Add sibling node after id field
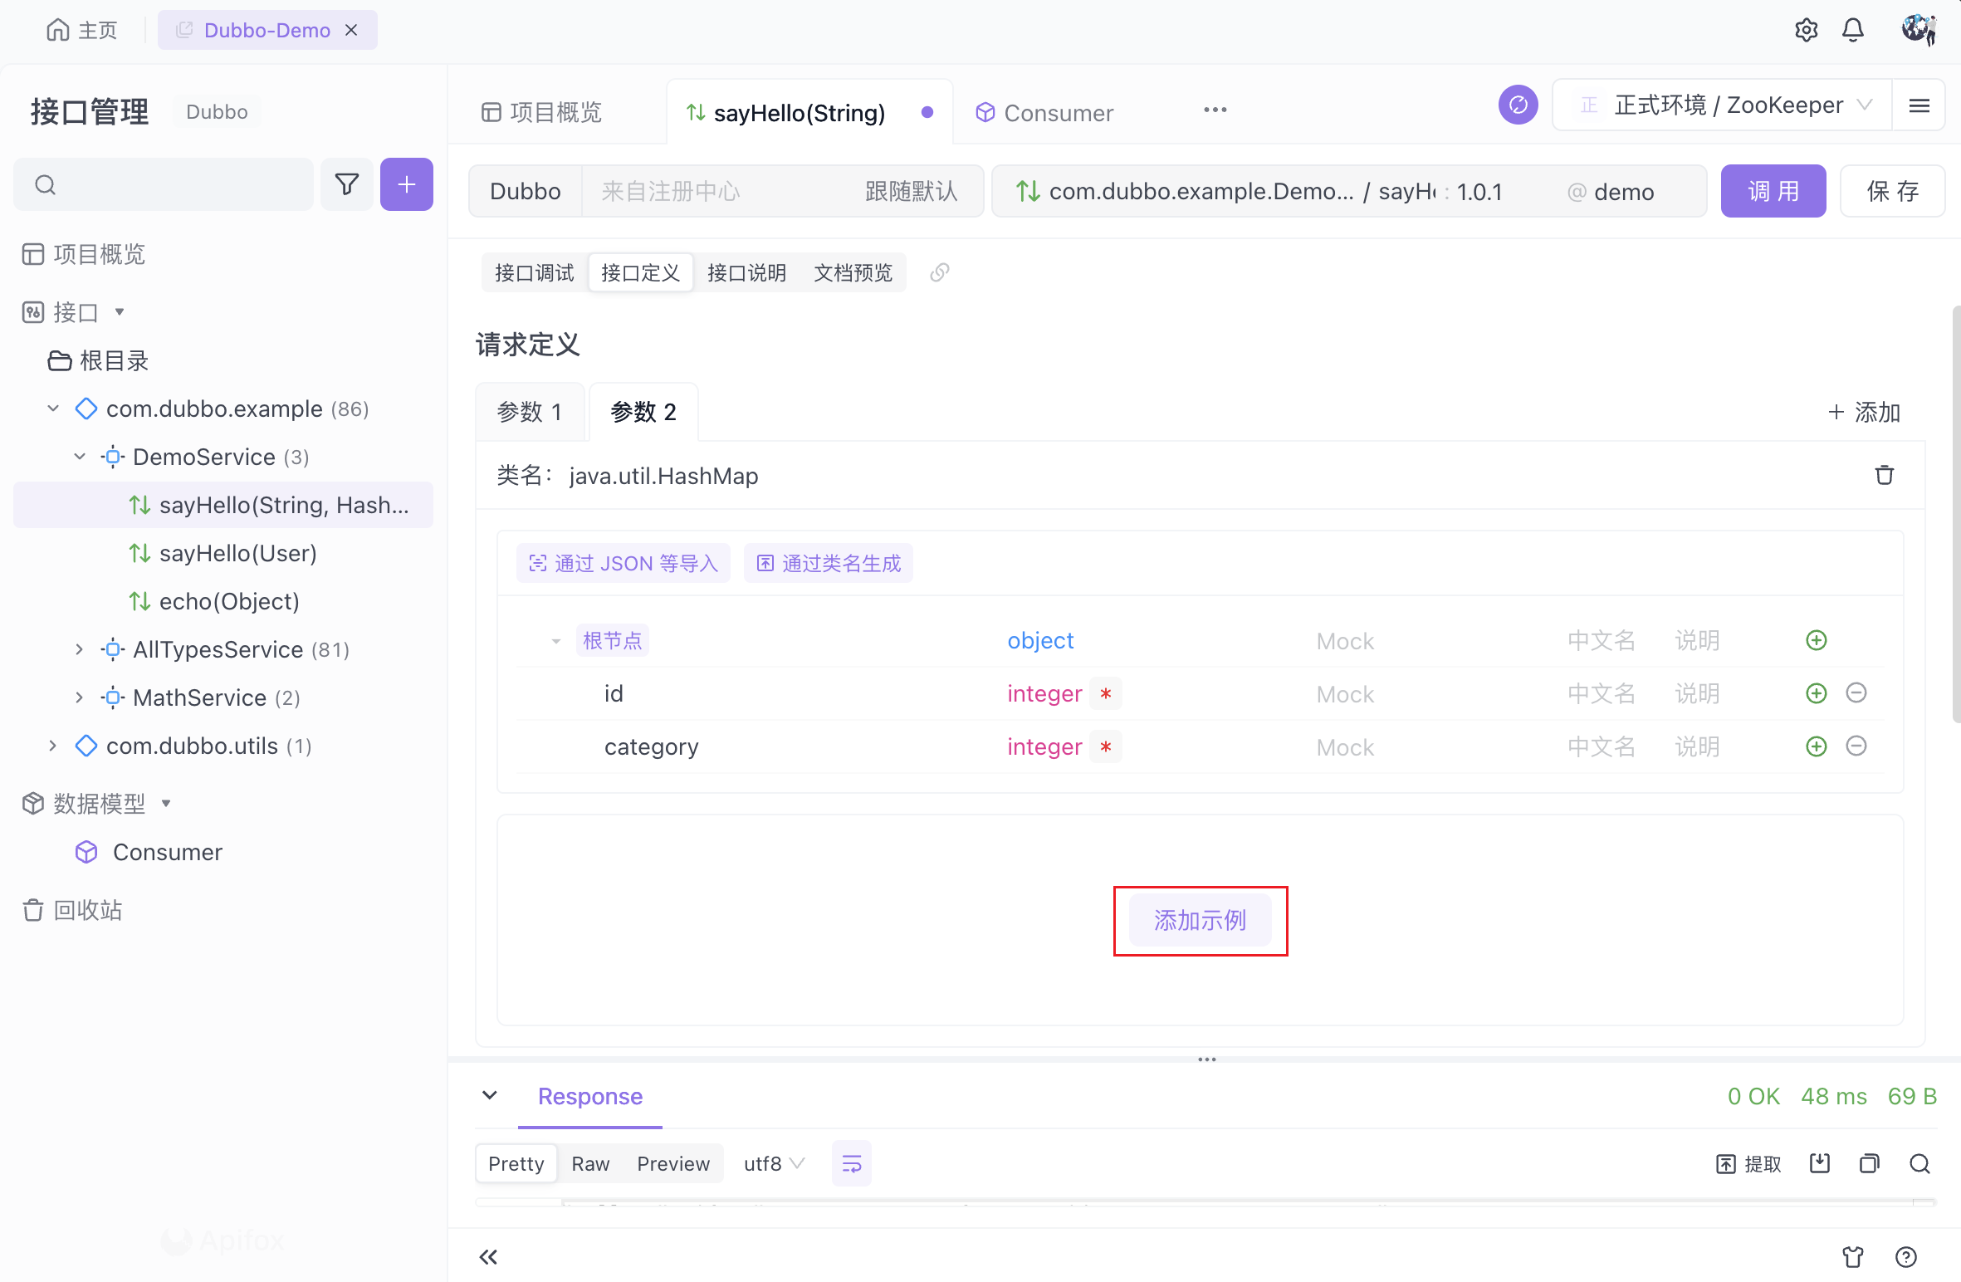The height and width of the screenshot is (1282, 1961). tap(1816, 693)
